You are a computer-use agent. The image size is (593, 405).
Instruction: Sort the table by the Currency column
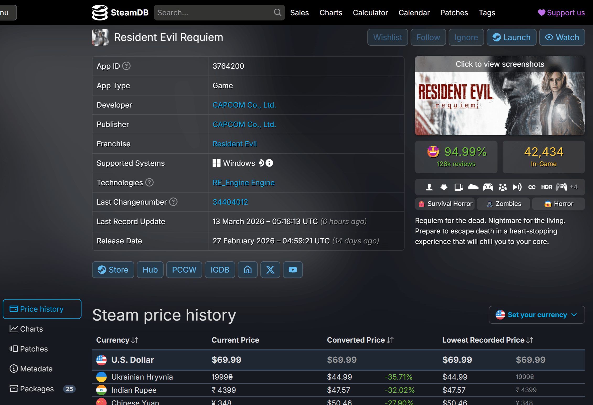tap(117, 340)
